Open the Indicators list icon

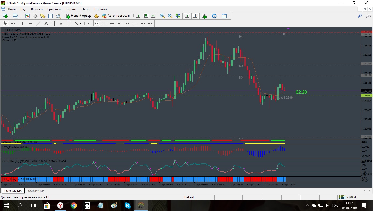tap(204, 16)
